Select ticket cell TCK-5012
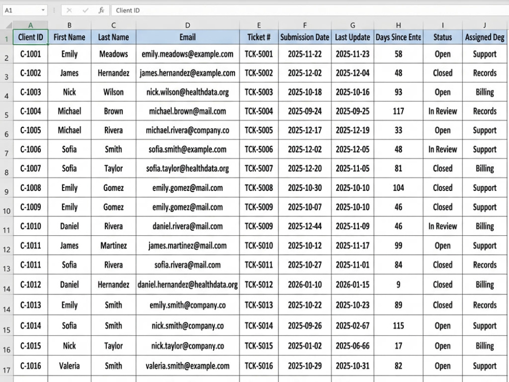 pos(259,285)
